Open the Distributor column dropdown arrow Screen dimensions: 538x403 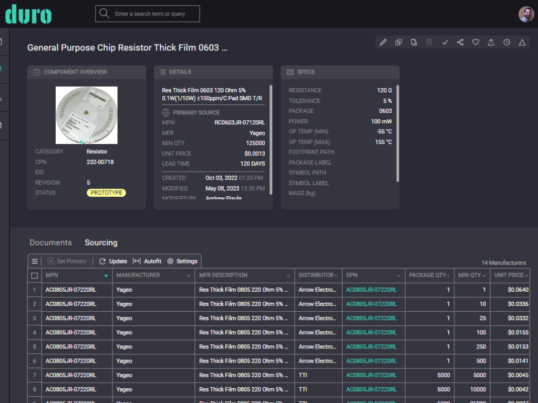pyautogui.click(x=336, y=276)
